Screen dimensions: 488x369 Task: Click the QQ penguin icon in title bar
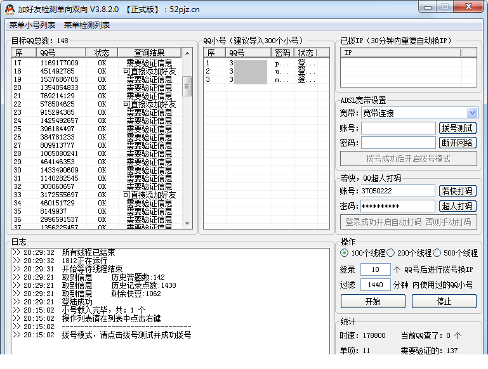(10, 10)
